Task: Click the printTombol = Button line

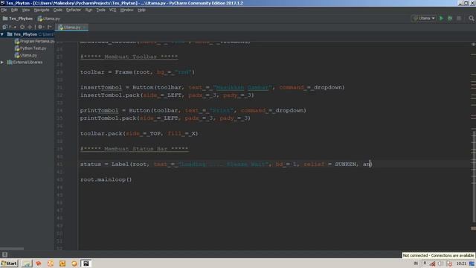Action: click(x=193, y=111)
